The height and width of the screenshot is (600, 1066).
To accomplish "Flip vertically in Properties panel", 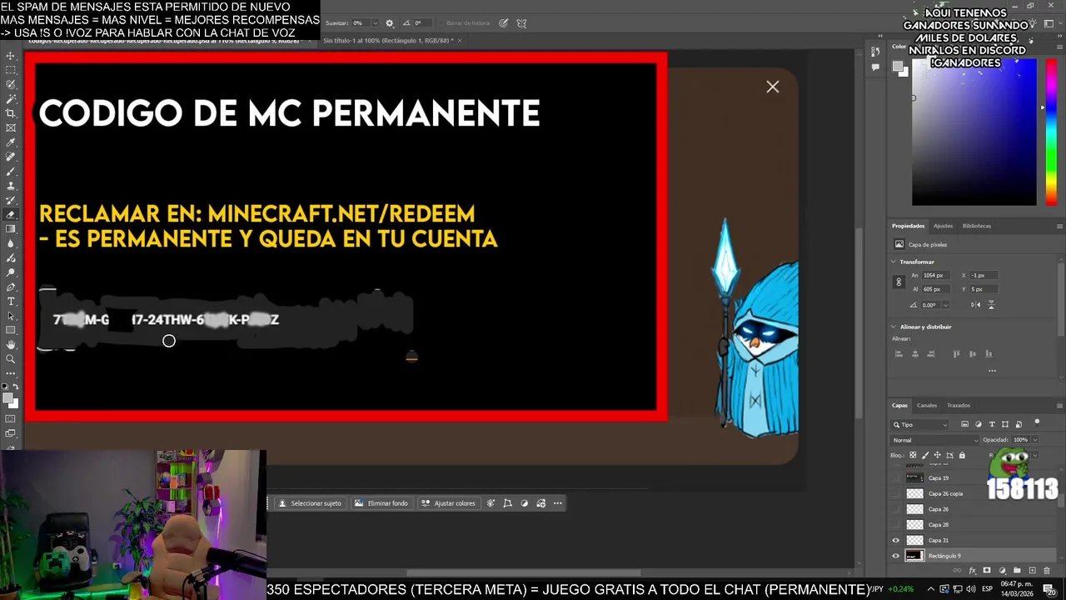I will (991, 305).
